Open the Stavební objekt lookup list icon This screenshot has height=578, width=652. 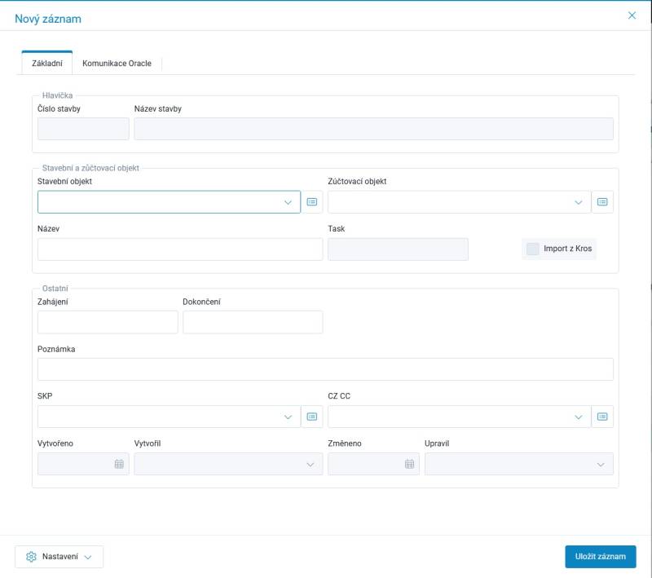[x=312, y=202]
